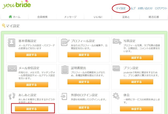Open the メッセージ tab

point(70,17)
